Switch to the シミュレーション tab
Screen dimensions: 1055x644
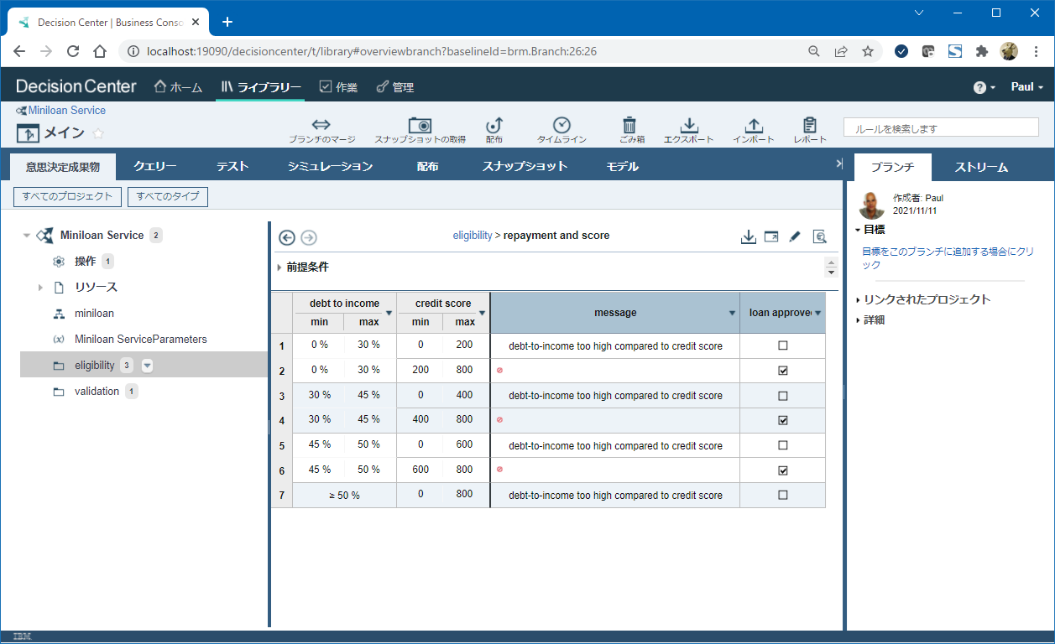click(x=330, y=166)
